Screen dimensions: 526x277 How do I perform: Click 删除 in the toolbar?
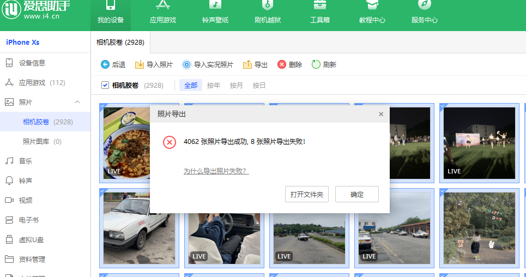pos(289,64)
